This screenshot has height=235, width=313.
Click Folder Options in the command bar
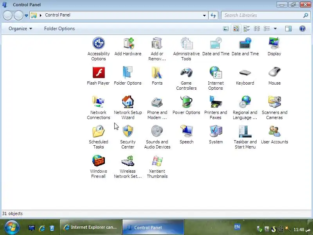[59, 29]
